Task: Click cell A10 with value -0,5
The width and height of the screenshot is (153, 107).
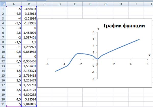Action: coord(14,52)
